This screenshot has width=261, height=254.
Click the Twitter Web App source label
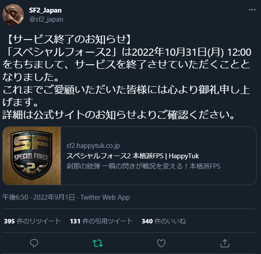click(105, 197)
